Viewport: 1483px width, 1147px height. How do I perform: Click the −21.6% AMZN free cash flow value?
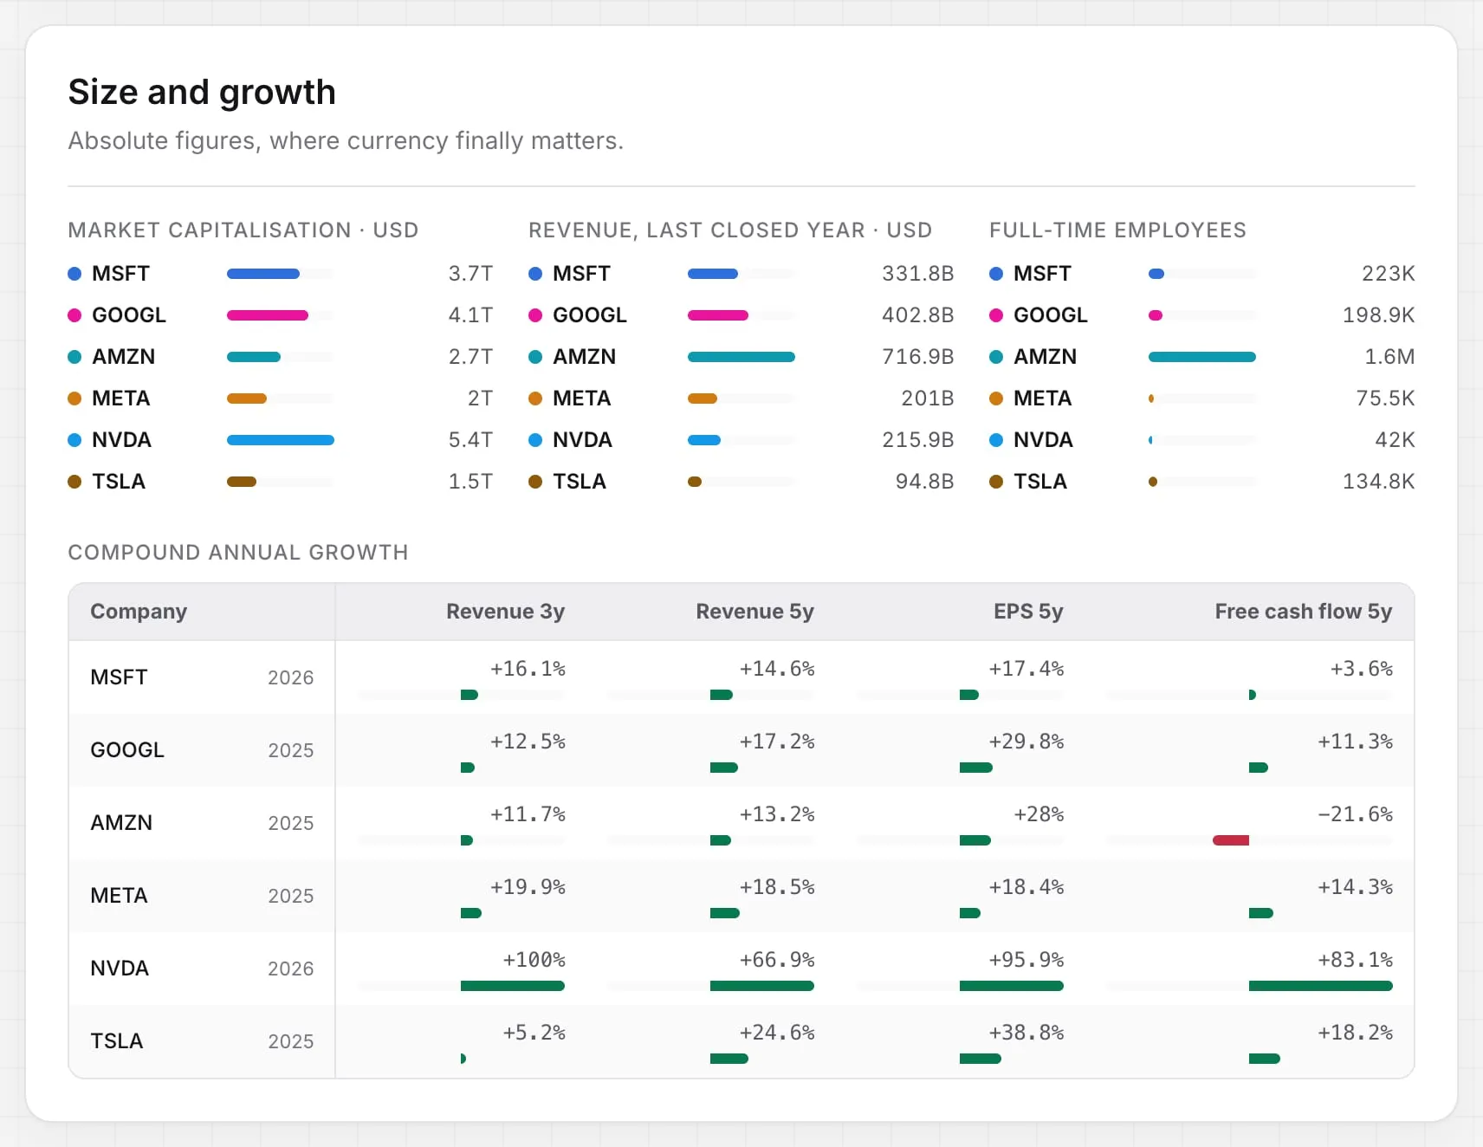tap(1356, 814)
